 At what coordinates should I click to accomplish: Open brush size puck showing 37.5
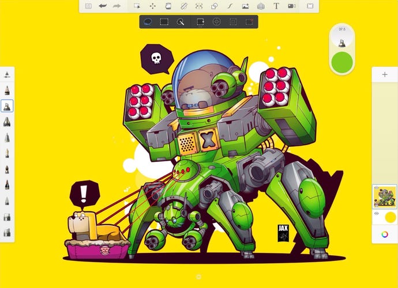point(342,36)
